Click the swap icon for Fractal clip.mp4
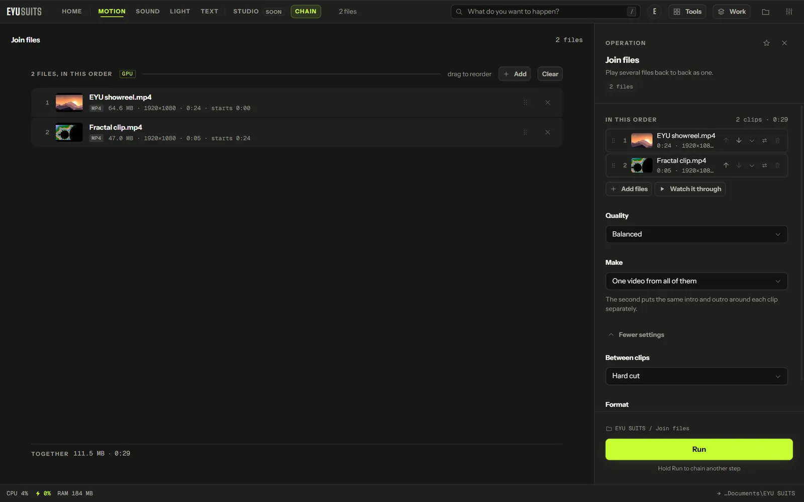The height and width of the screenshot is (502, 804). [x=764, y=165]
